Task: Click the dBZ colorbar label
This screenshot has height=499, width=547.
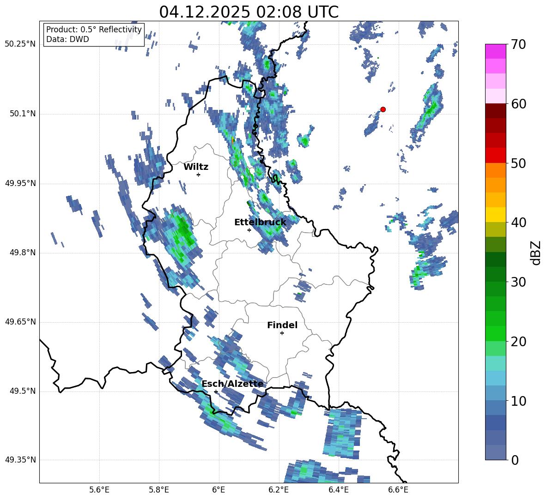Action: [535, 253]
